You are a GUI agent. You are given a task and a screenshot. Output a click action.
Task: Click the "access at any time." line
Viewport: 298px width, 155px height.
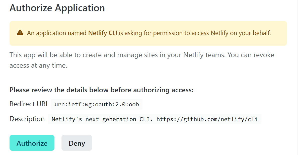38,65
